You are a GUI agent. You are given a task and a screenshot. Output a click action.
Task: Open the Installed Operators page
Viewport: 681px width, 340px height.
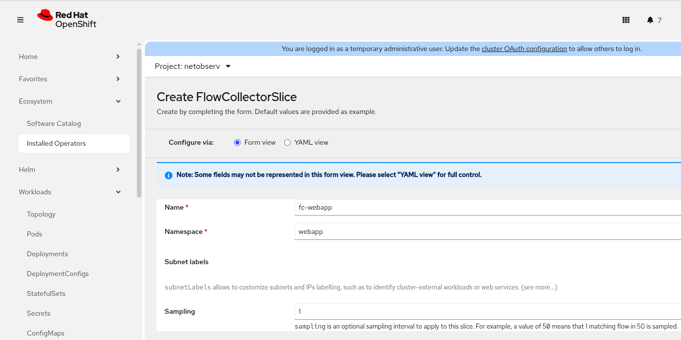[56, 143]
